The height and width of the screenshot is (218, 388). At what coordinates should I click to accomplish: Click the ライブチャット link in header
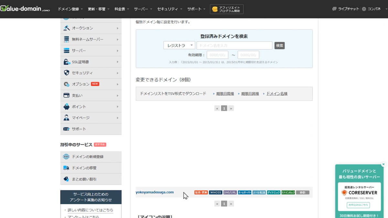tap(349, 9)
